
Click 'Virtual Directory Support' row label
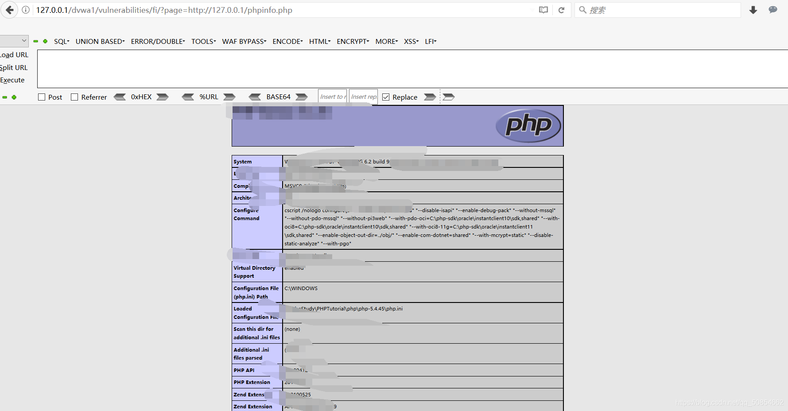[254, 272]
